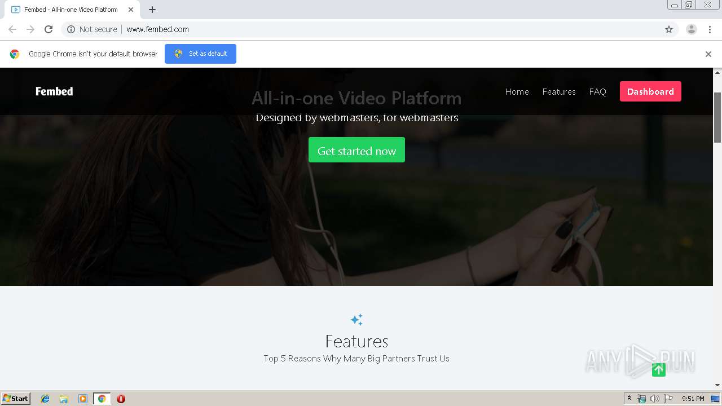
Task: Bookmark this page with the star icon
Action: coord(669,29)
